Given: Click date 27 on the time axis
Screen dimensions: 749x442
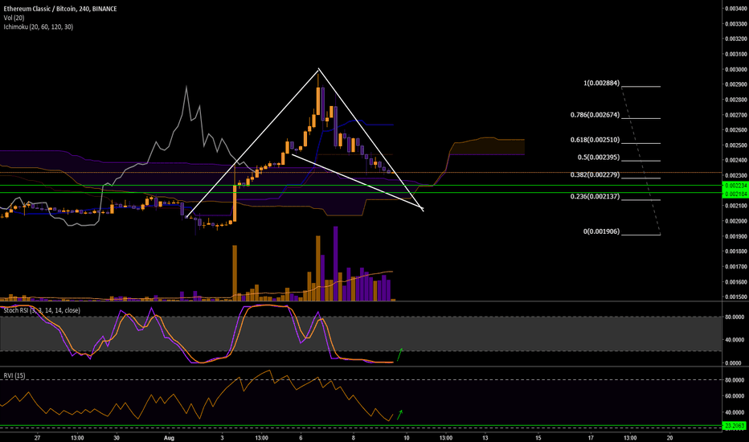Looking at the screenshot, I should [38, 438].
